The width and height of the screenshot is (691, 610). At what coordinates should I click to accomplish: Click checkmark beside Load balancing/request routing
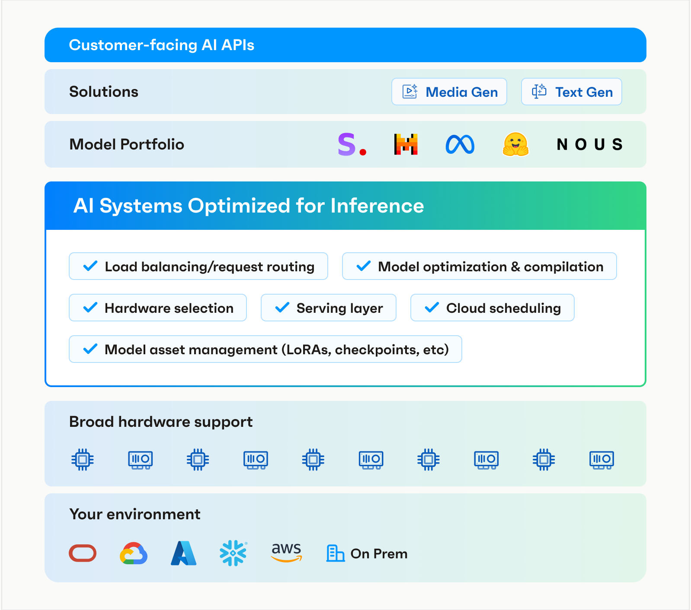point(90,266)
